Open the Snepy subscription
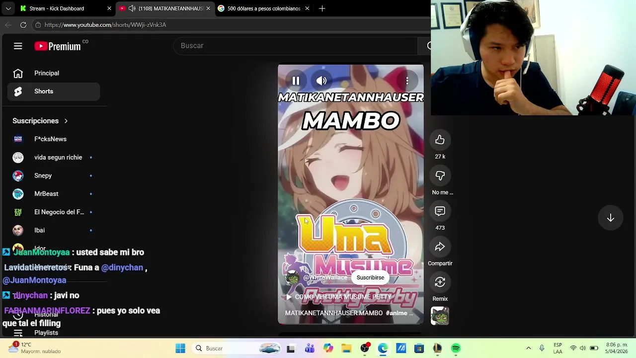 54,176
